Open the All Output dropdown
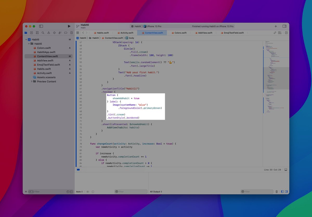 click(x=156, y=192)
